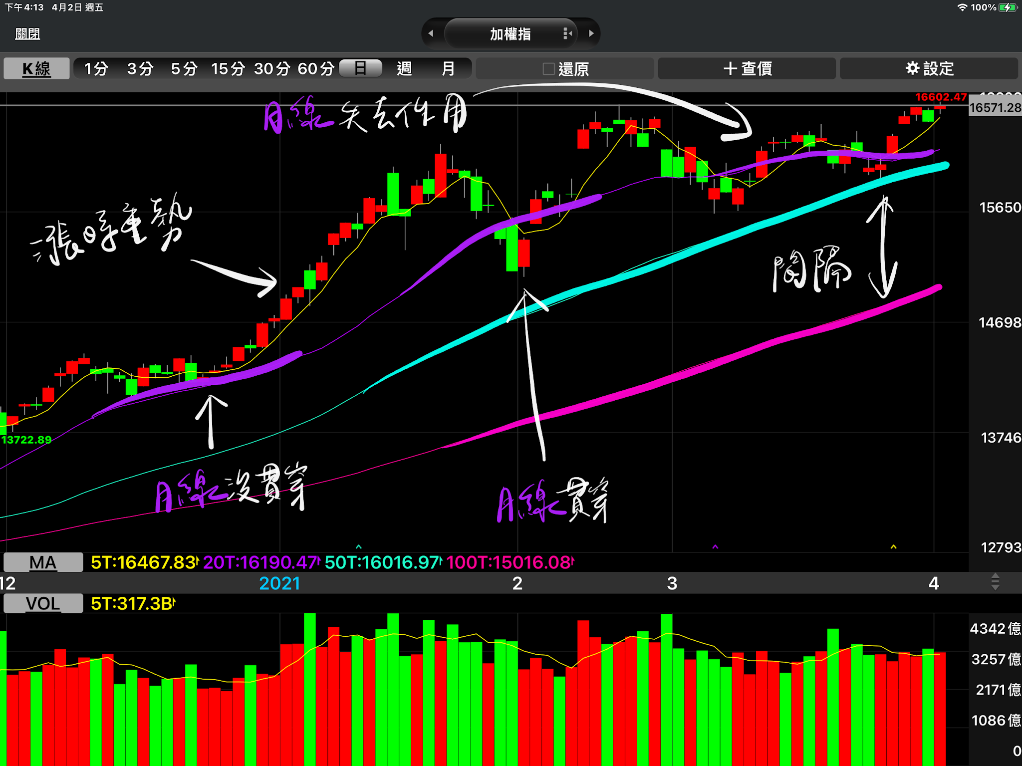
Task: Tap the 100T:15016.08 moving average value
Action: click(x=510, y=562)
